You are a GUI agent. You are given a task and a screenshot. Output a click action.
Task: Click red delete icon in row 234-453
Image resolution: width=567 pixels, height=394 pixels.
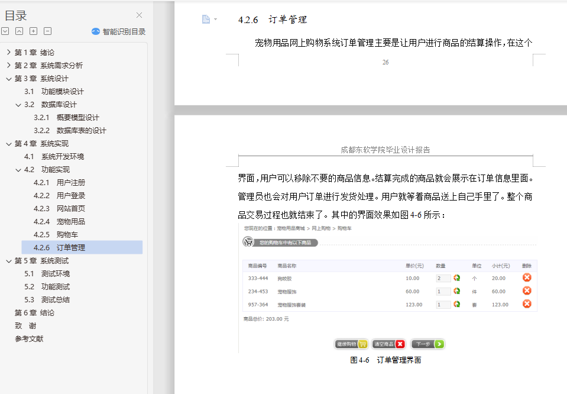pyautogui.click(x=527, y=290)
